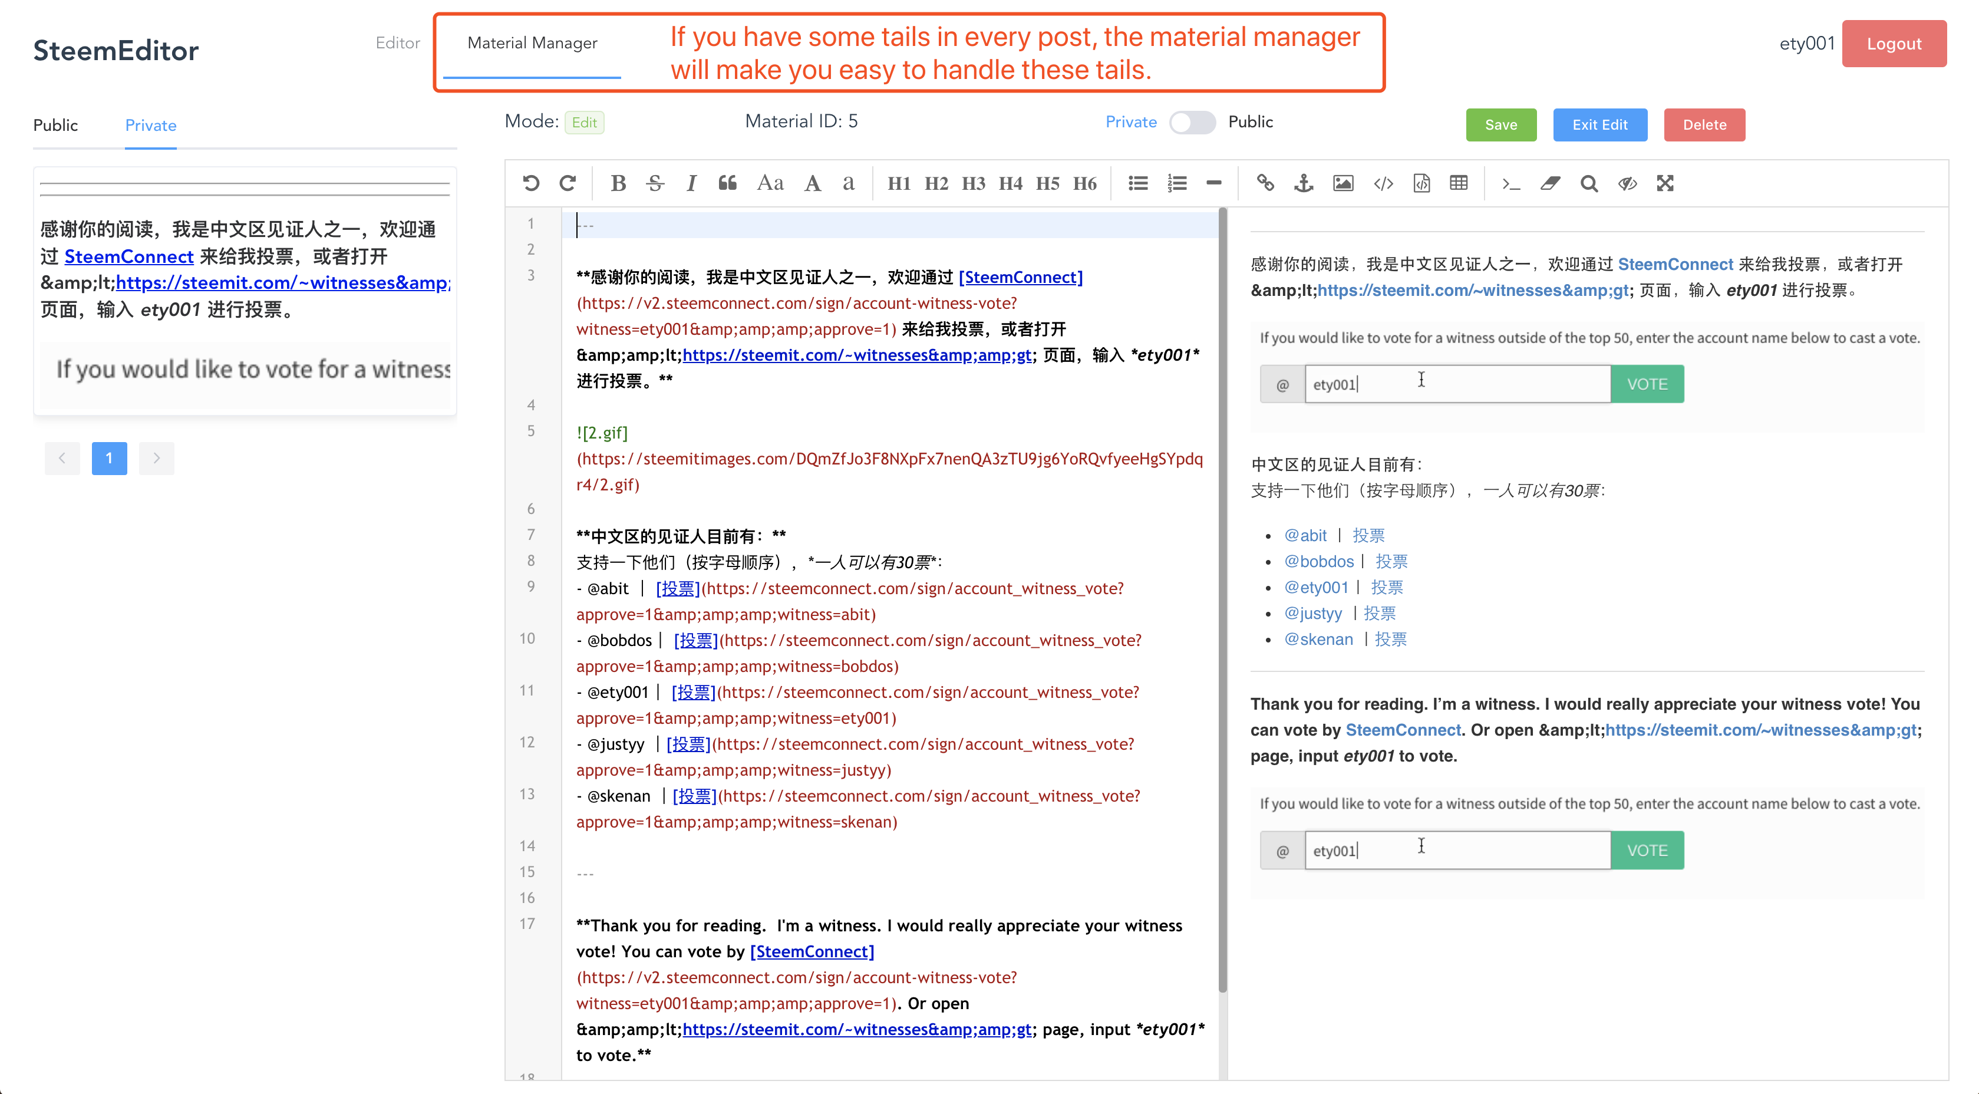Insert inline code with </> icon
Screen dimensions: 1979x1094
coord(1383,183)
